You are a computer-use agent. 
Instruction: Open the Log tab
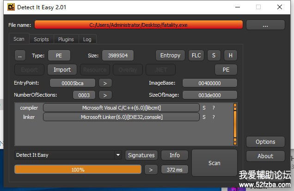point(87,40)
